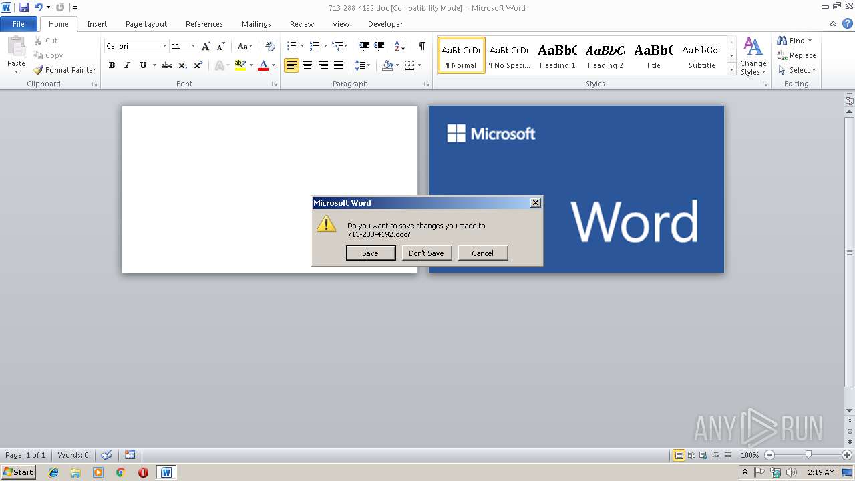The width and height of the screenshot is (855, 481).
Task: Apply the Heading 1 style
Action: tap(558, 55)
